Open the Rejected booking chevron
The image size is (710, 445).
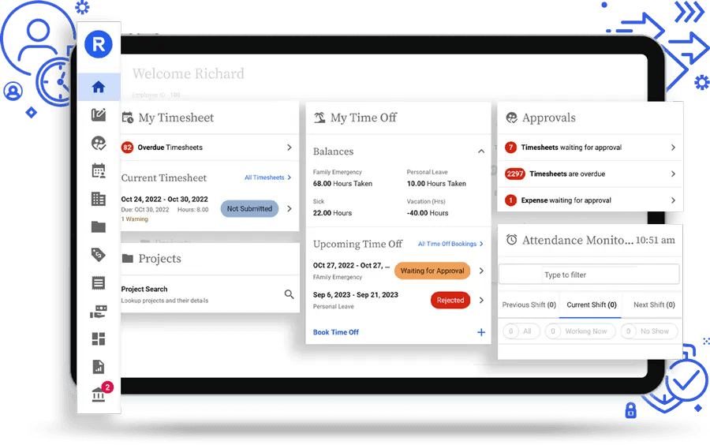(481, 300)
